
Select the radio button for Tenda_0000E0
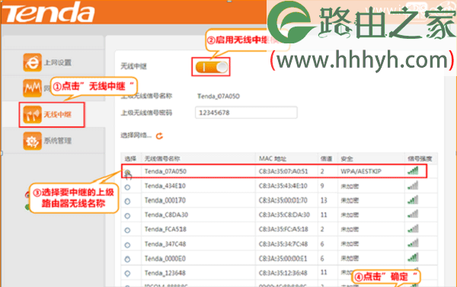[127, 259]
